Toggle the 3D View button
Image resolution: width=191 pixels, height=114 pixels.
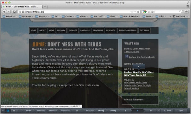(167, 111)
